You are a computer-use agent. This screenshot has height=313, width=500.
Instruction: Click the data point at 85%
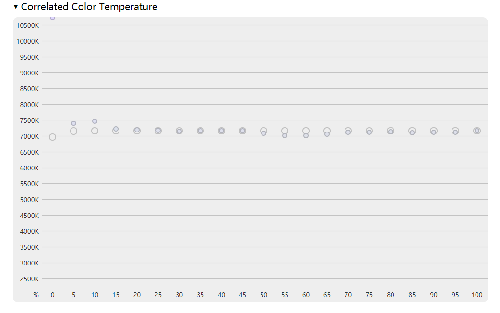click(x=412, y=131)
